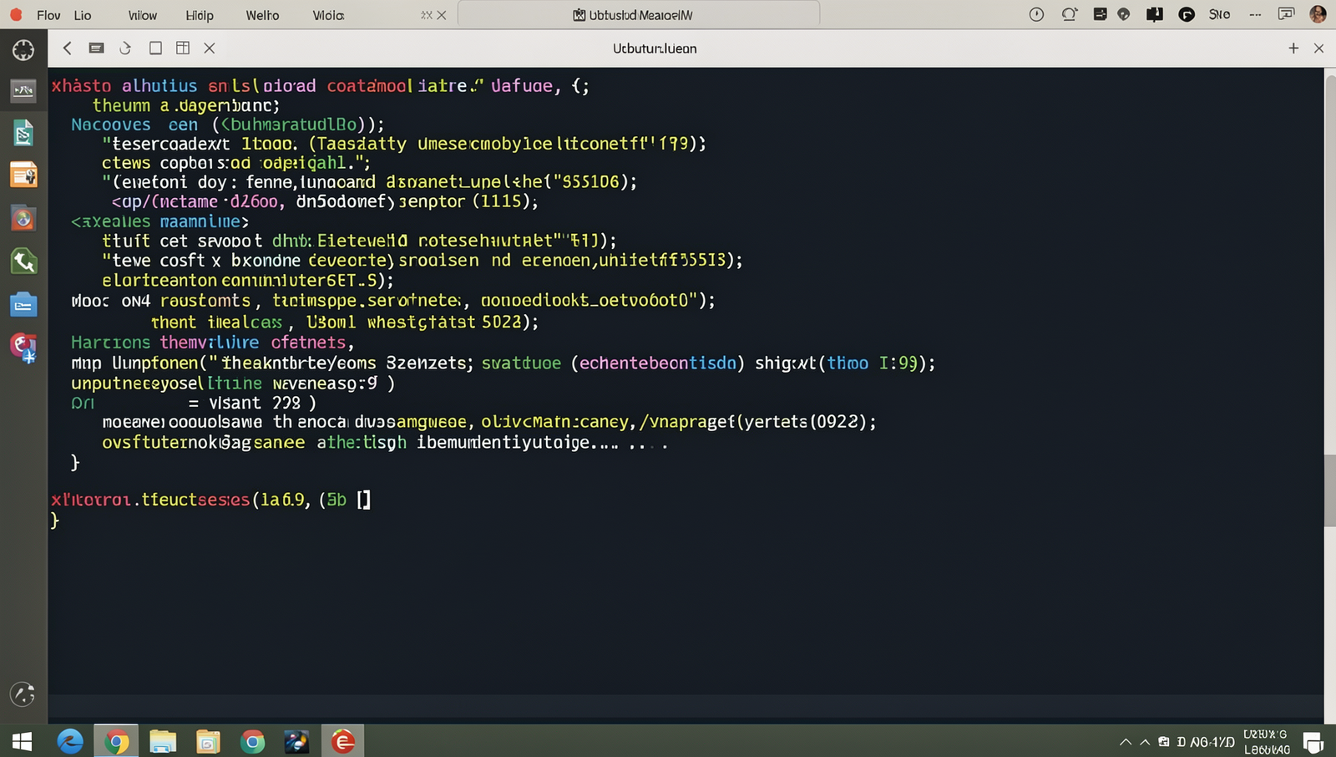Open the Lio menu
This screenshot has width=1336, height=757.
(83, 15)
